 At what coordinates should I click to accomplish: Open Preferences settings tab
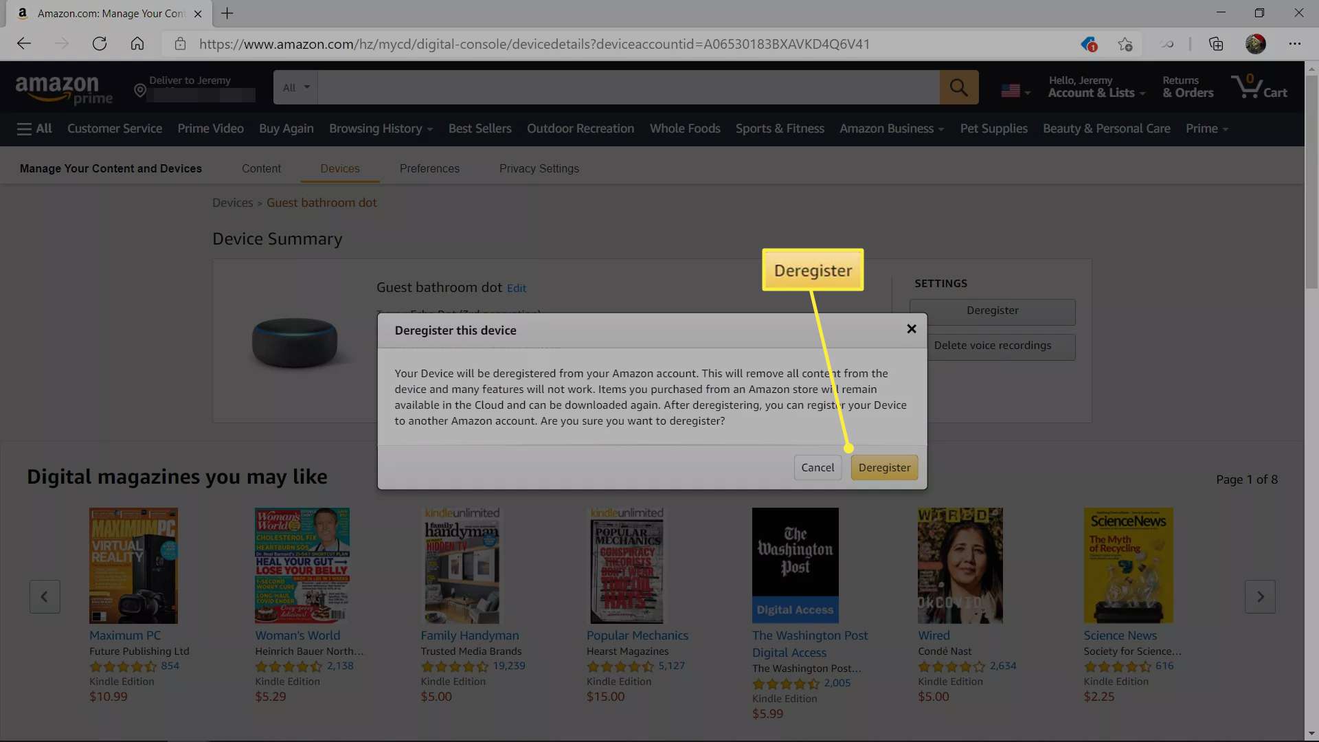[x=429, y=168]
